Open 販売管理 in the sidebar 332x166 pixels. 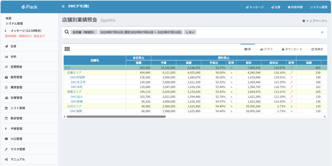[x=16, y=77]
